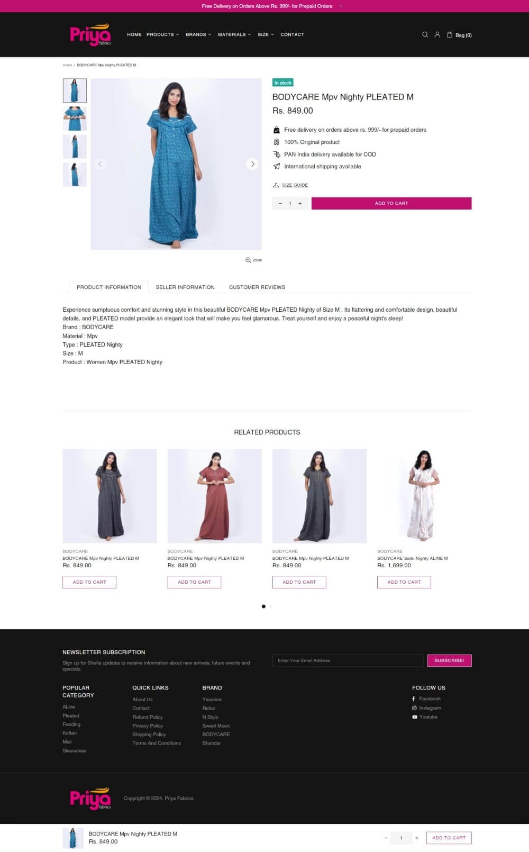Select the second product thumbnail

(75, 119)
